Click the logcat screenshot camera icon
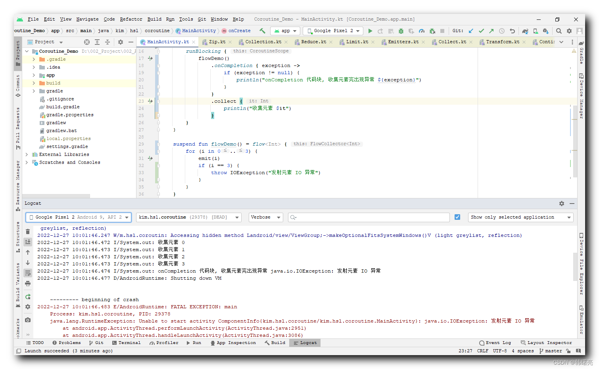599x369 pixels. point(28,320)
